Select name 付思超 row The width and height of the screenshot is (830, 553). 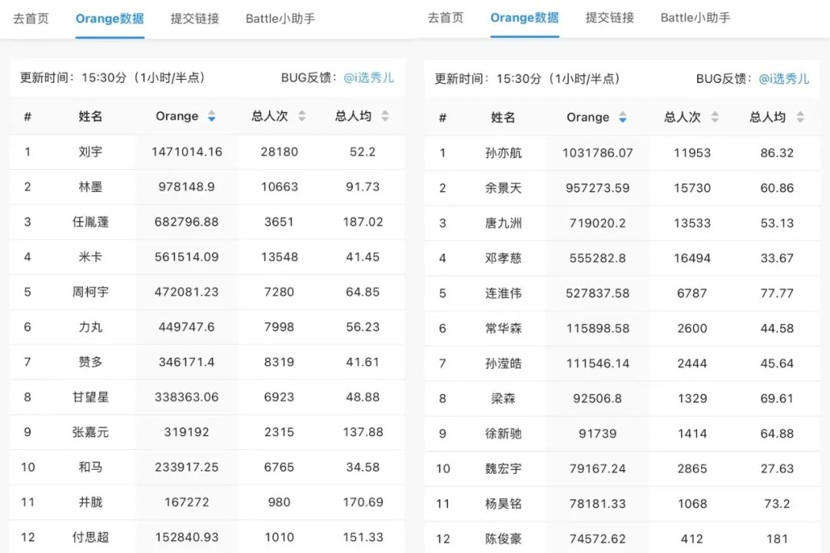(x=91, y=538)
